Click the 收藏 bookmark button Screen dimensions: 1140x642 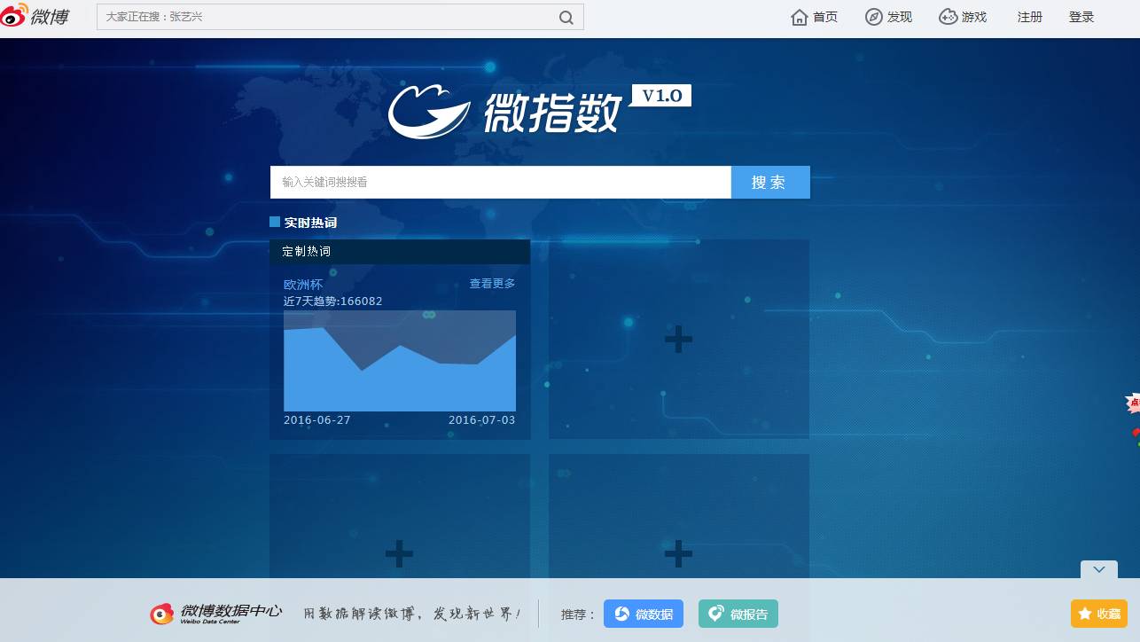coord(1099,614)
